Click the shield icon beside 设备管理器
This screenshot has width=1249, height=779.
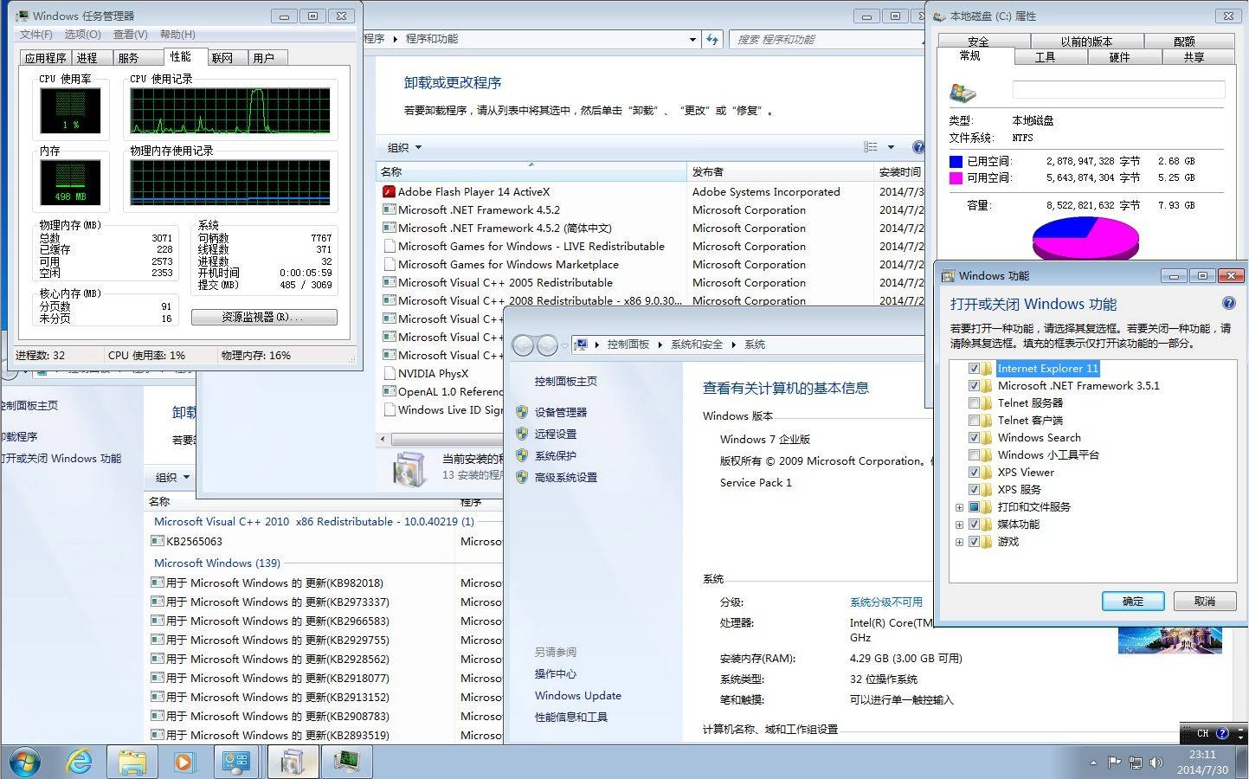point(521,412)
